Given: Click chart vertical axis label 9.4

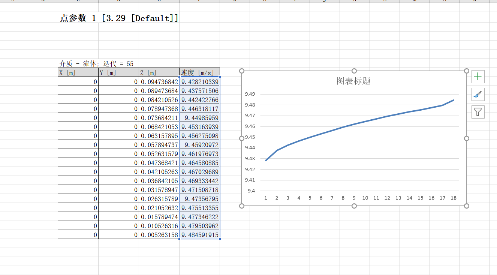Looking at the screenshot, I should click(251, 191).
